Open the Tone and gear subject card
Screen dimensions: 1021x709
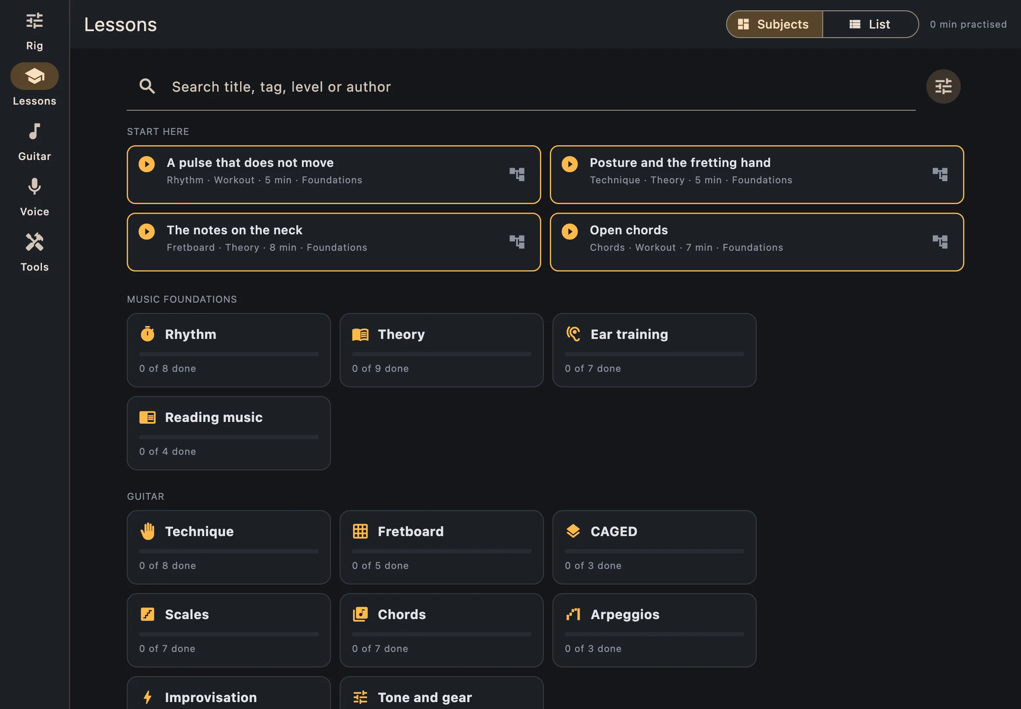441,693
